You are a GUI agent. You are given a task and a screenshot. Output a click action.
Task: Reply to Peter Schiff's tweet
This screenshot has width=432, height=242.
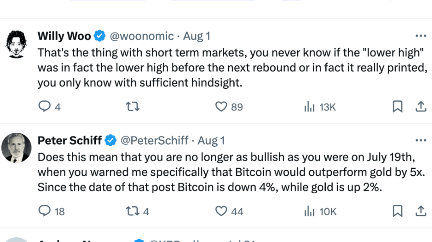click(x=45, y=211)
